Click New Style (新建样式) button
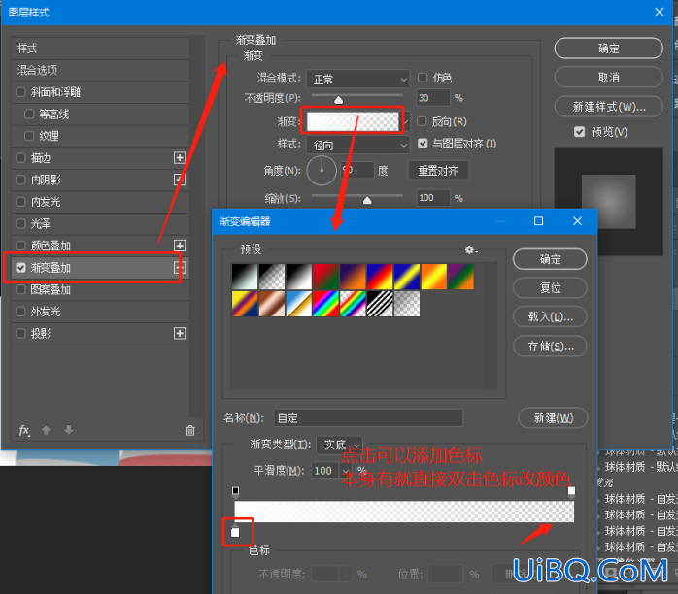 coord(608,107)
